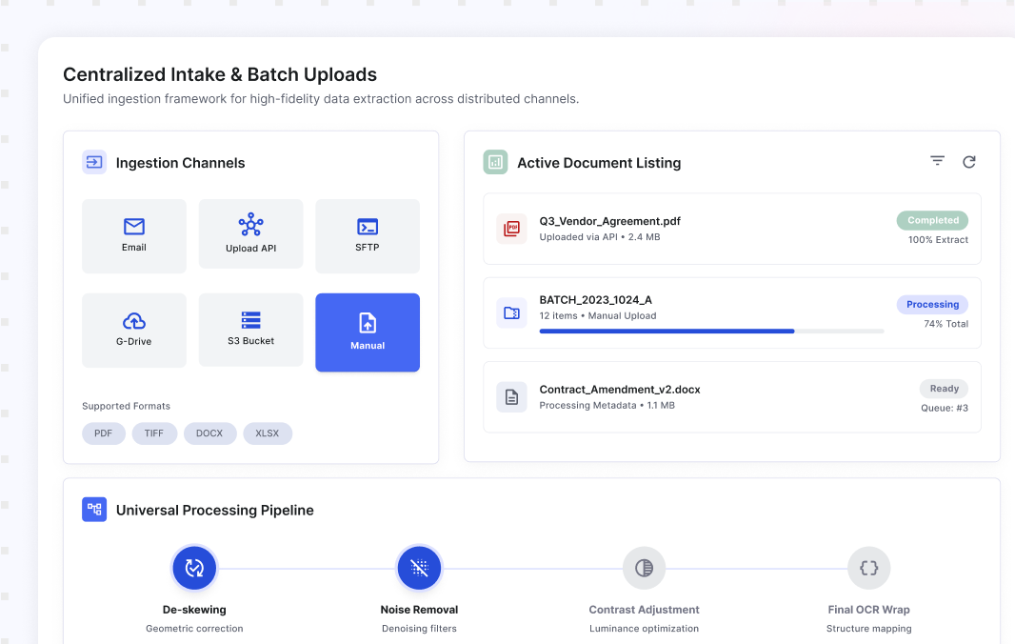Click the 'Final OCR Wrap' step label
This screenshot has height=644, width=1015.
coord(868,610)
